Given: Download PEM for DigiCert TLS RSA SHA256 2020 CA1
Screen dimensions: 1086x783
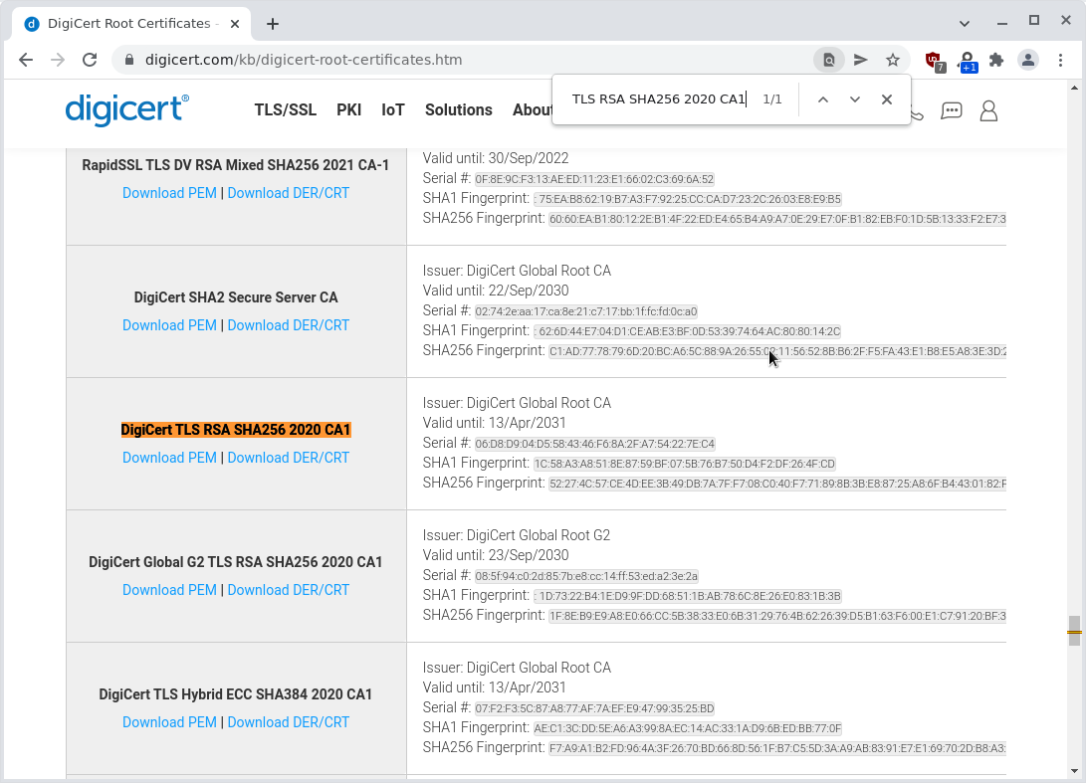Looking at the screenshot, I should (x=169, y=458).
